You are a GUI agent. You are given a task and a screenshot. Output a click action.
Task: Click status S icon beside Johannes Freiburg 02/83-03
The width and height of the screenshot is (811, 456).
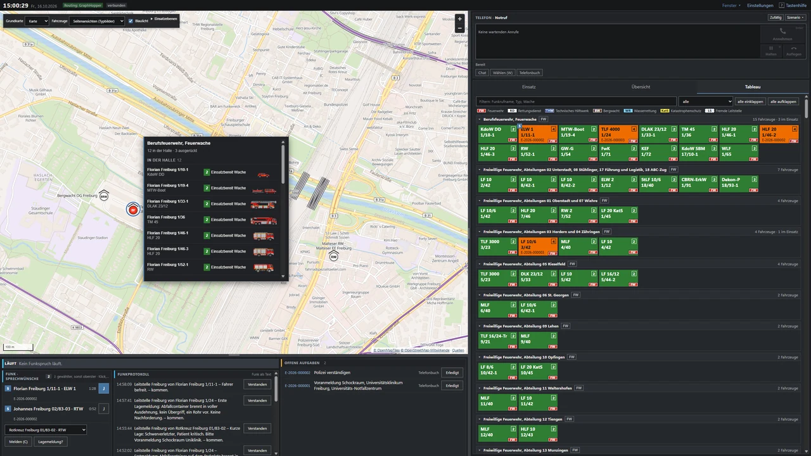click(8, 408)
